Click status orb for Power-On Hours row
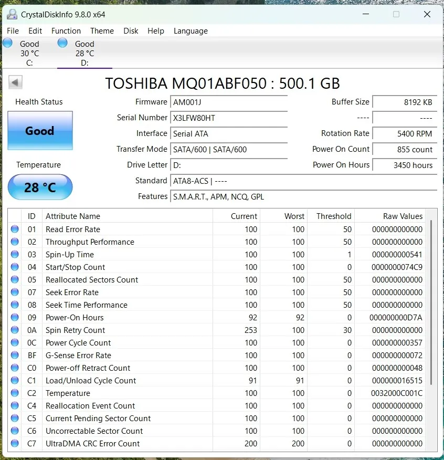 [x=15, y=317]
